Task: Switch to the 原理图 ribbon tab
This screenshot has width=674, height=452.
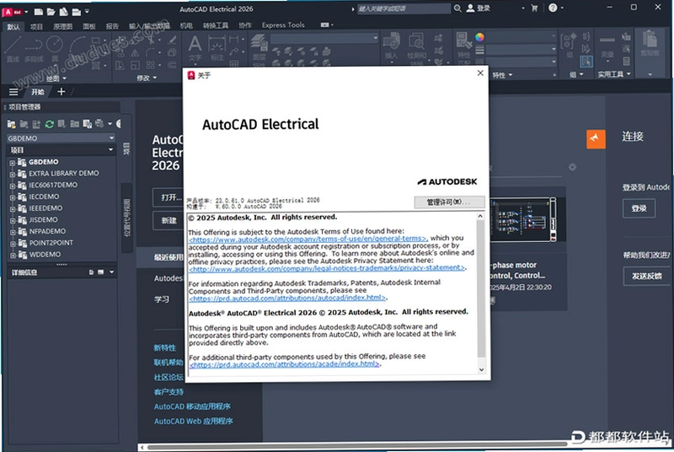Action: [x=62, y=27]
